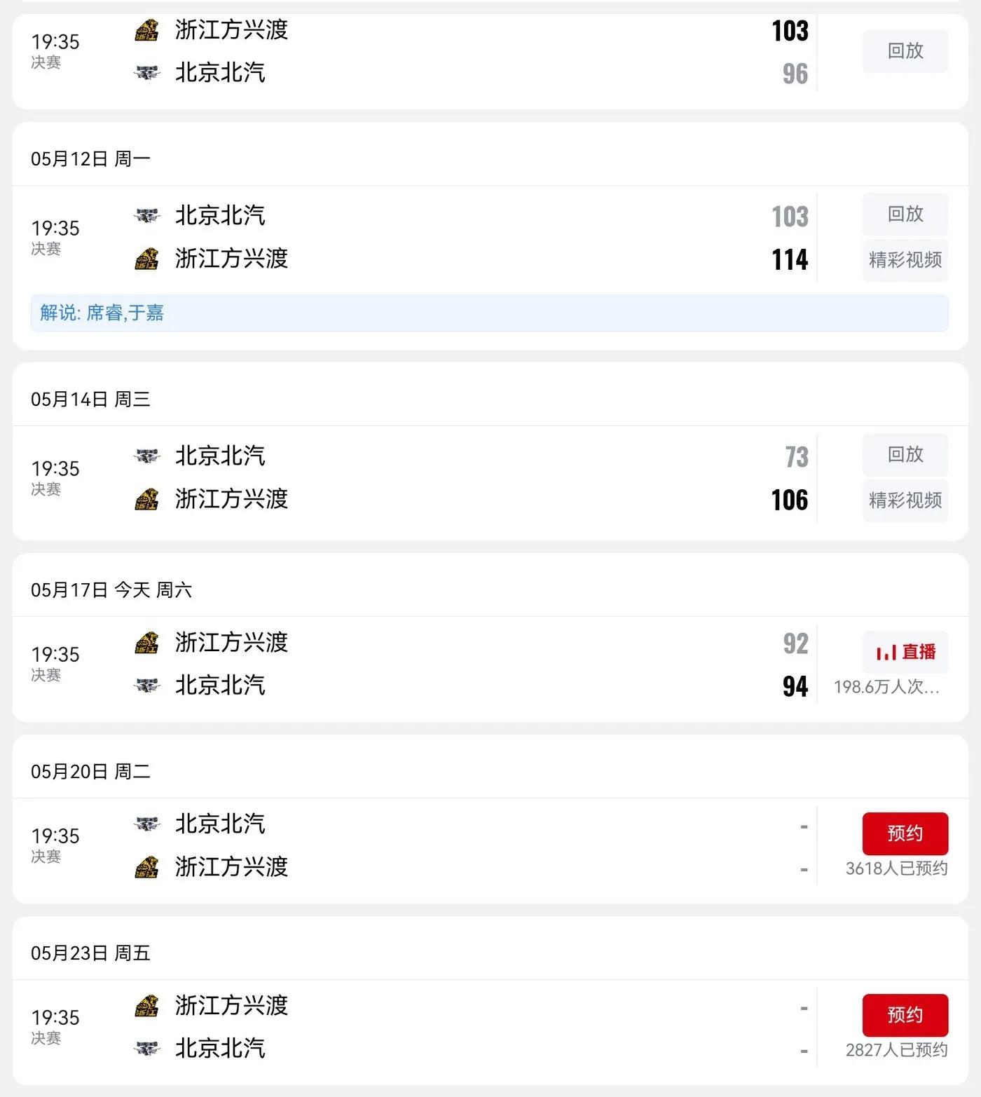Tap Zhejiang team logo in May 17 game
Viewport: 981px width, 1097px height.
tap(146, 643)
